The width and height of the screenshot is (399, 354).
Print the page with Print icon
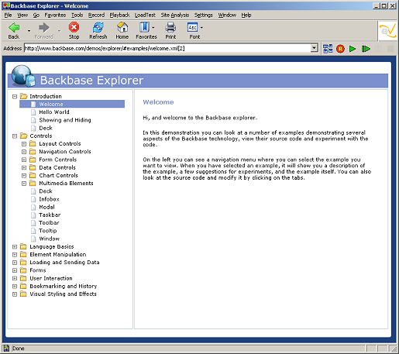170,27
